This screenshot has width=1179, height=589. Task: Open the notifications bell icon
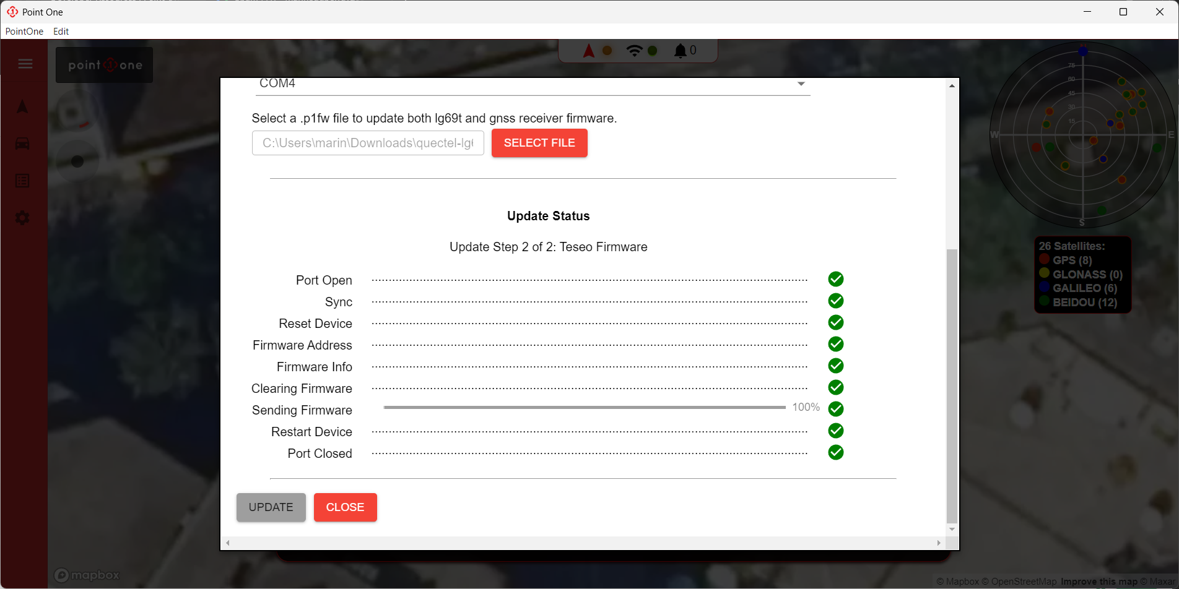click(680, 51)
